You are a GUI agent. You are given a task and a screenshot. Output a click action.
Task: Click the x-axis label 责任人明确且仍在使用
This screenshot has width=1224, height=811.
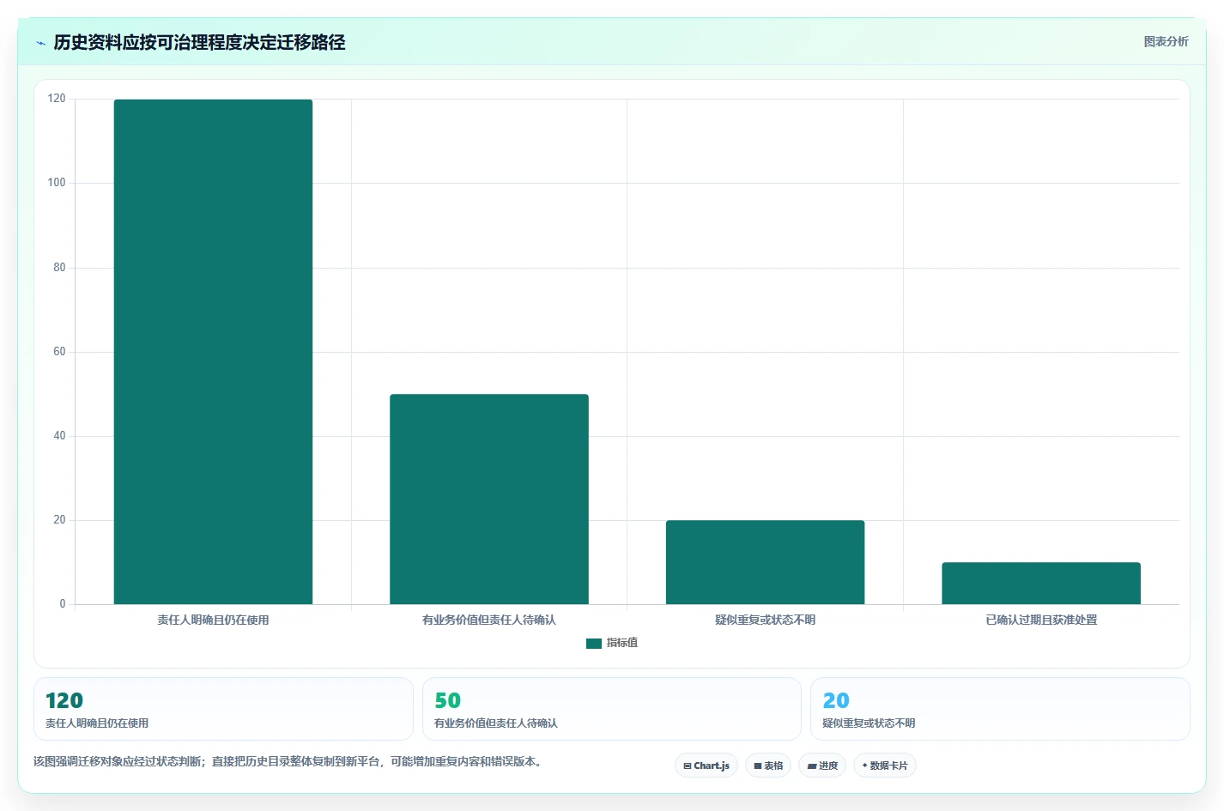pos(213,620)
